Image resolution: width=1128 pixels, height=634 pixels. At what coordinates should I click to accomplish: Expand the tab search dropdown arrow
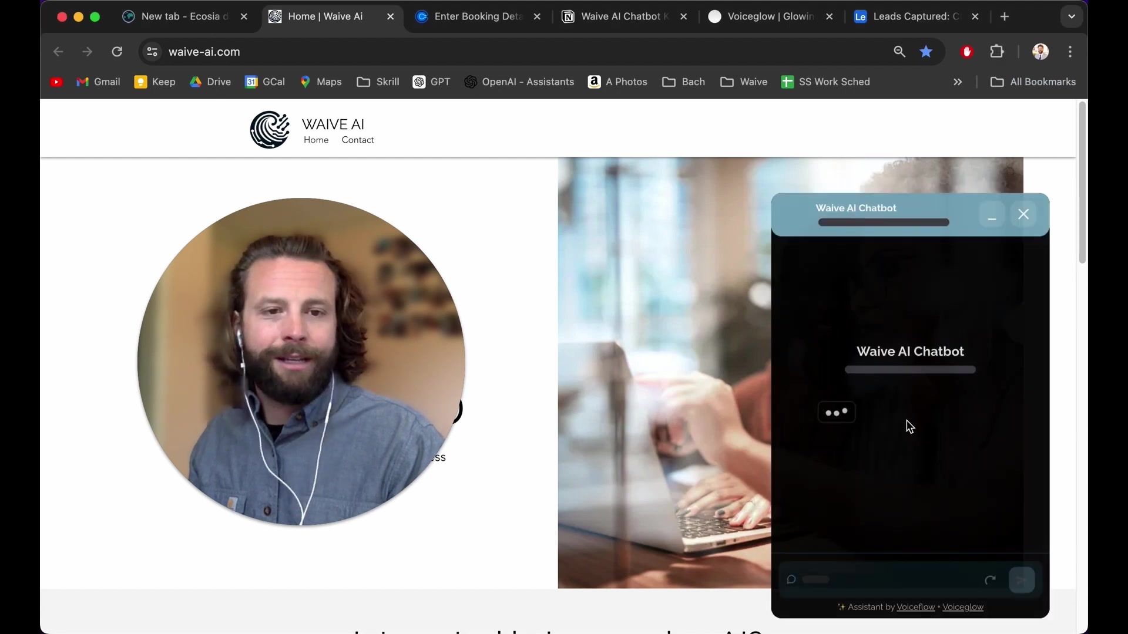(x=1072, y=16)
